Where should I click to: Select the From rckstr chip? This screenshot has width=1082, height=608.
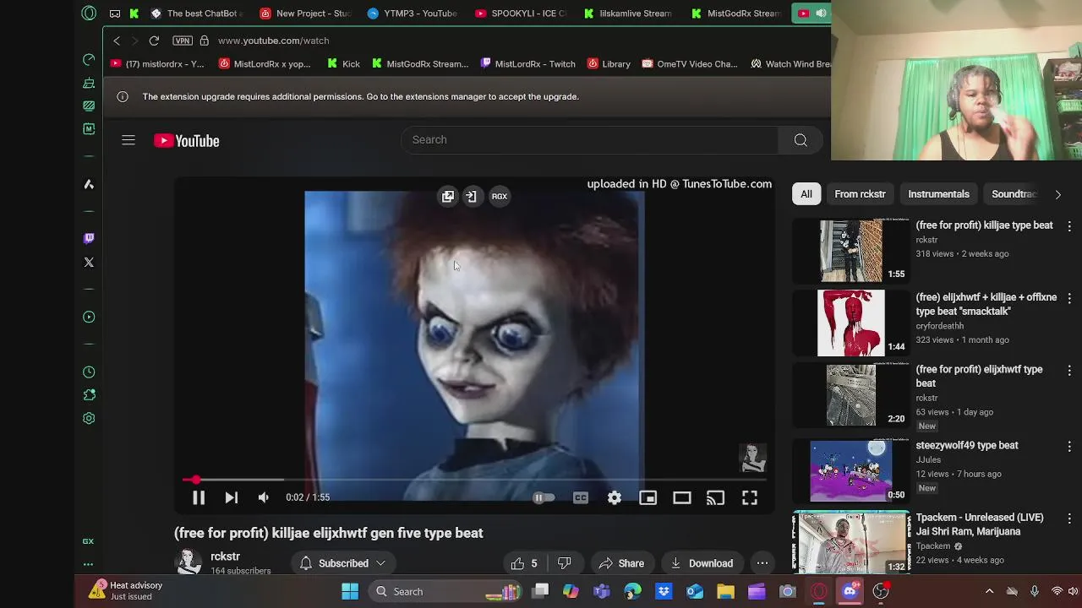(860, 194)
